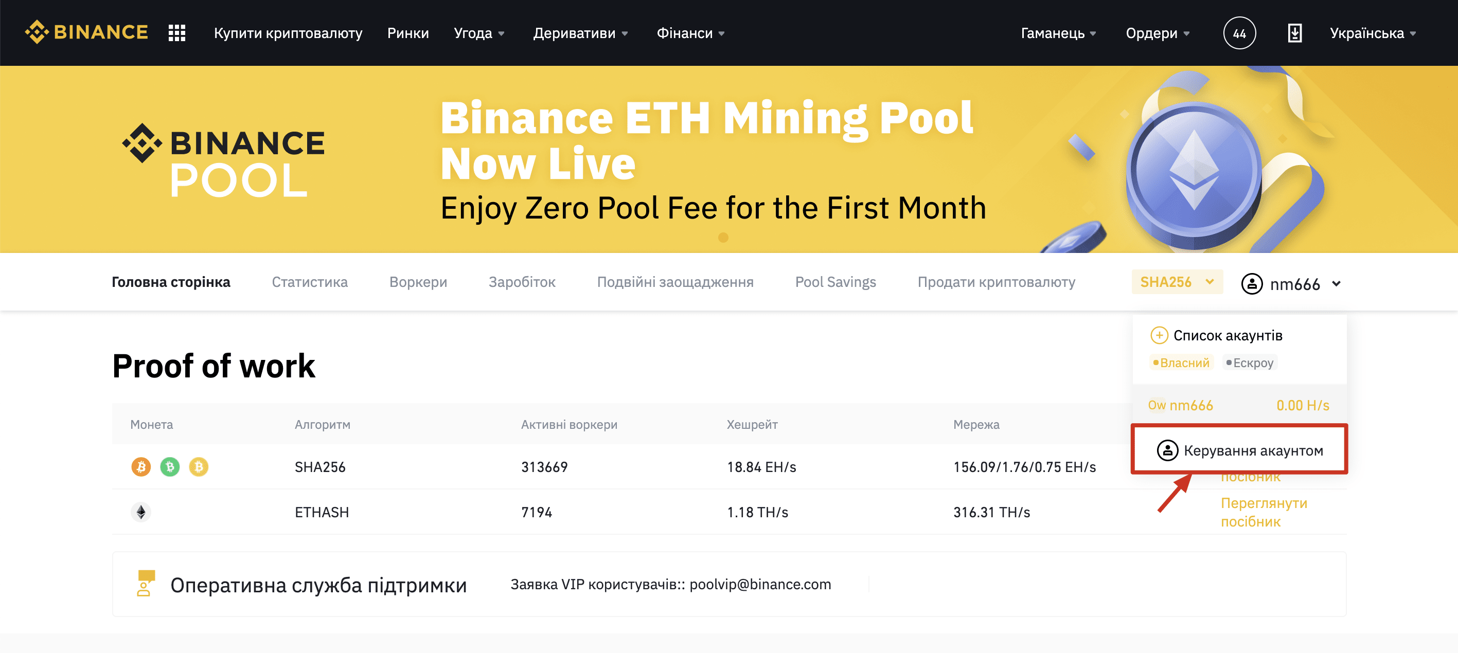The height and width of the screenshot is (653, 1458).
Task: Switch to the Статистика tab
Action: [310, 282]
